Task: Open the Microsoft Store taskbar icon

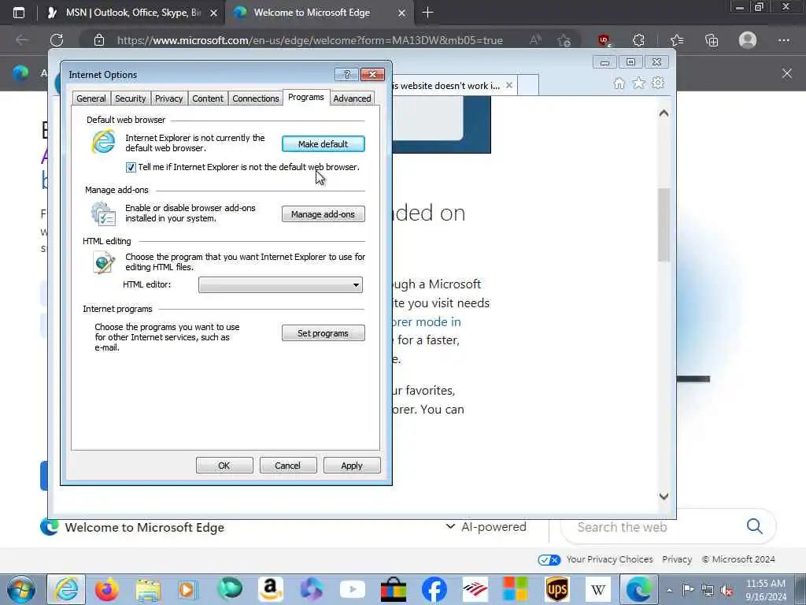Action: [x=394, y=589]
